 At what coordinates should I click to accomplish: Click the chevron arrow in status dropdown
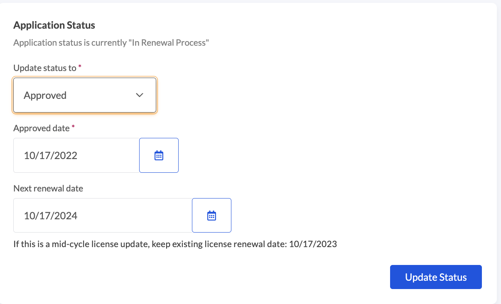[x=140, y=96]
